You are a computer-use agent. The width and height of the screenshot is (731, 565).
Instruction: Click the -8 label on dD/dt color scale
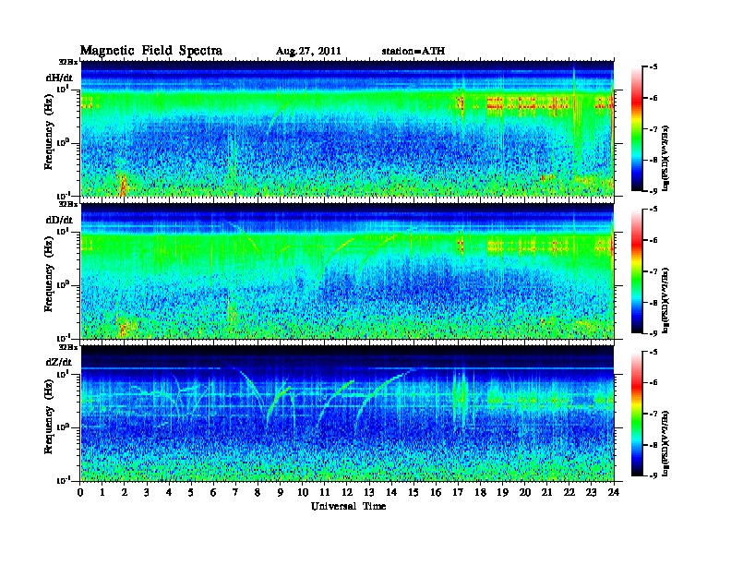click(653, 302)
